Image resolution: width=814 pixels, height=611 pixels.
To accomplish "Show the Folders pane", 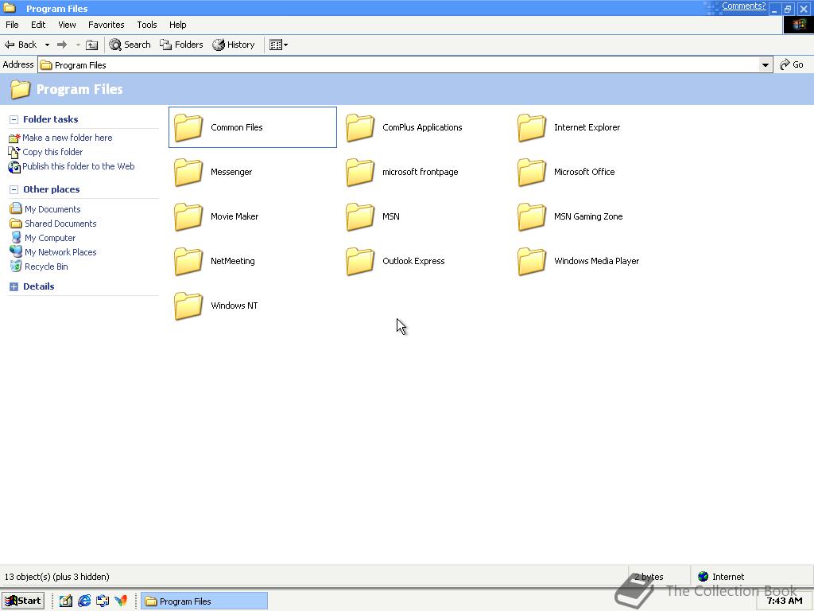I will click(x=181, y=45).
